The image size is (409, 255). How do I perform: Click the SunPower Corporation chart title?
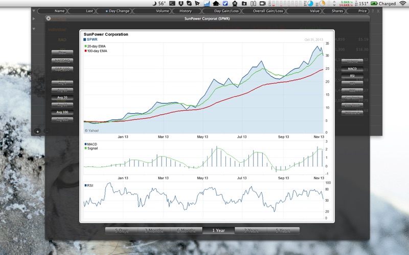pyautogui.click(x=106, y=34)
